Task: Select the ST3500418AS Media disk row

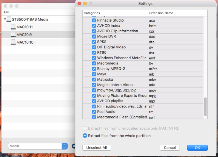Action: click(38, 19)
